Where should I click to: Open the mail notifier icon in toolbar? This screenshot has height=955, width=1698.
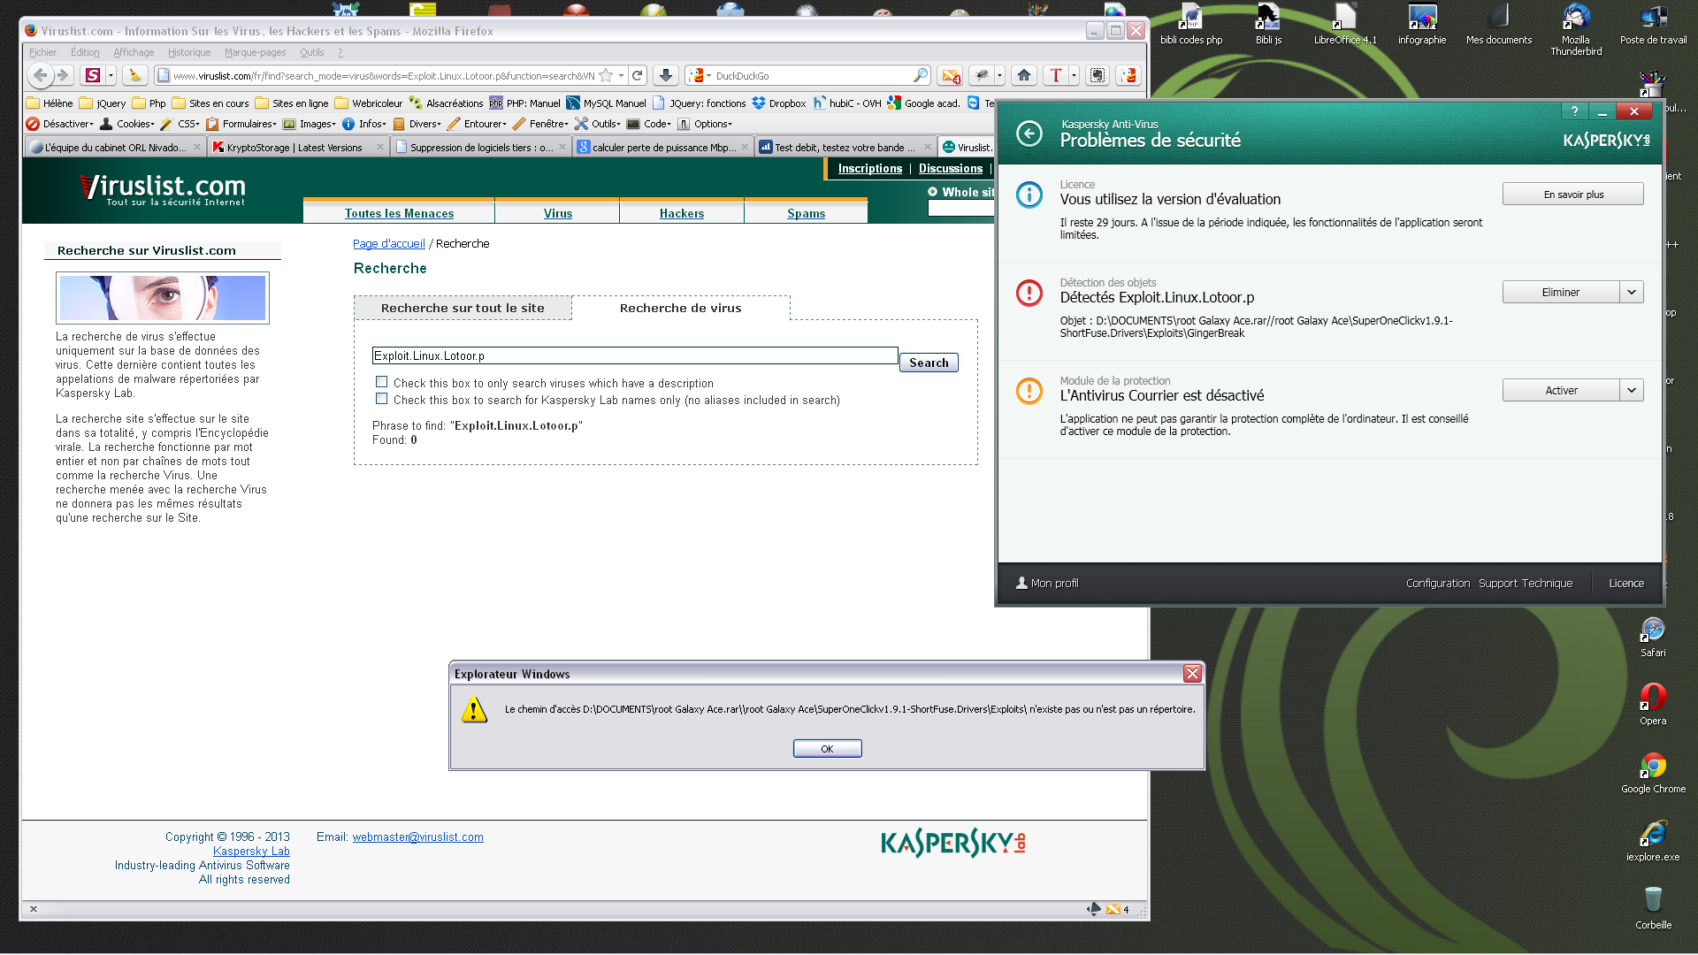(x=951, y=76)
